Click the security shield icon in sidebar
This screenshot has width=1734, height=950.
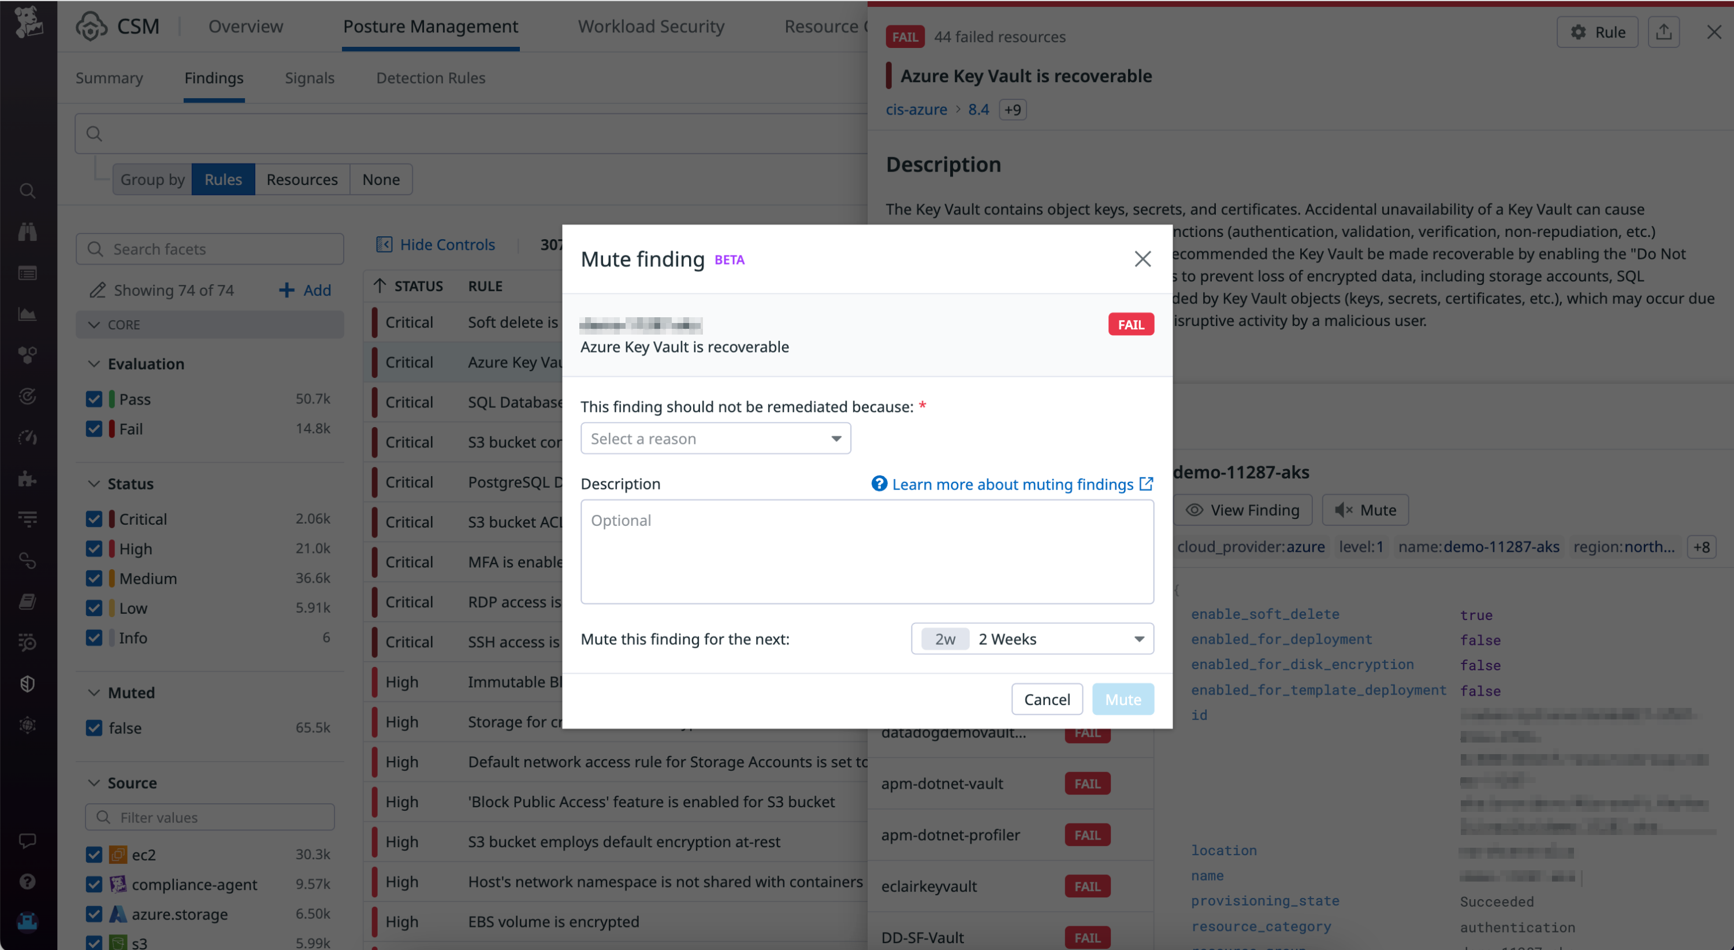[28, 684]
